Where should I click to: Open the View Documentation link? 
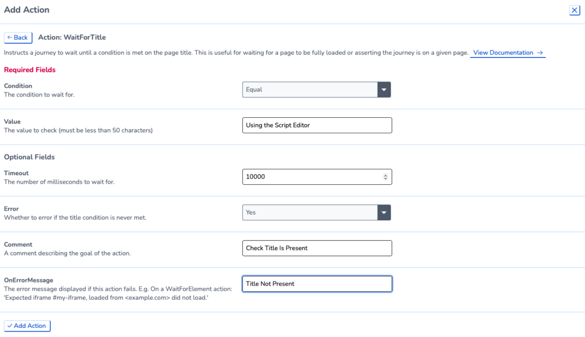508,53
